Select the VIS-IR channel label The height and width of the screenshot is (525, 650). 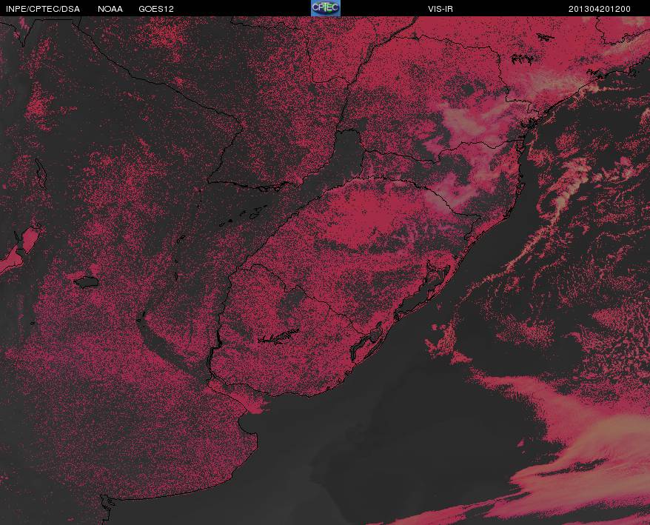[x=440, y=9]
